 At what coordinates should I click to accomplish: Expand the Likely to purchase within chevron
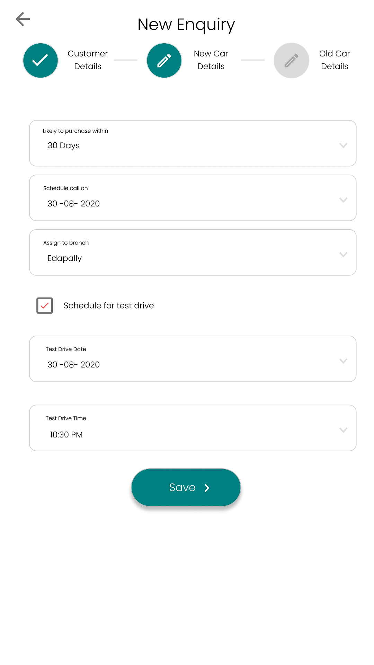(343, 145)
